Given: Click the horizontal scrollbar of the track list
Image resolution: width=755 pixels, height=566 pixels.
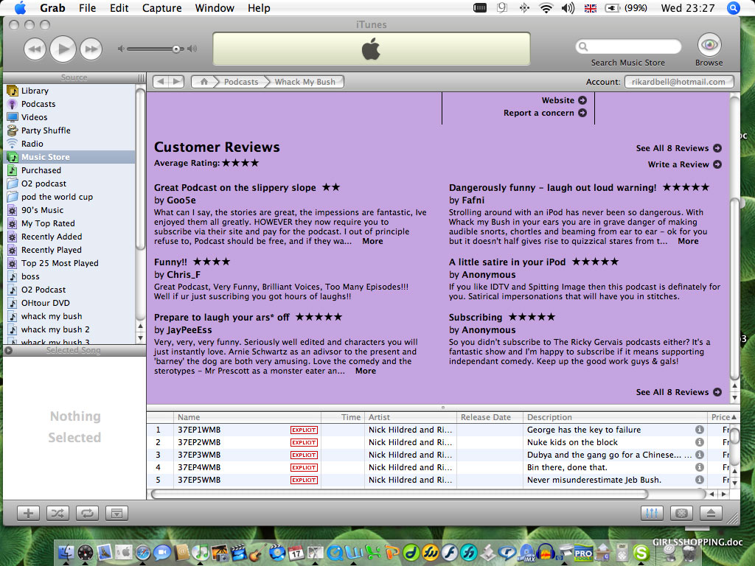Looking at the screenshot, I should (x=400, y=495).
